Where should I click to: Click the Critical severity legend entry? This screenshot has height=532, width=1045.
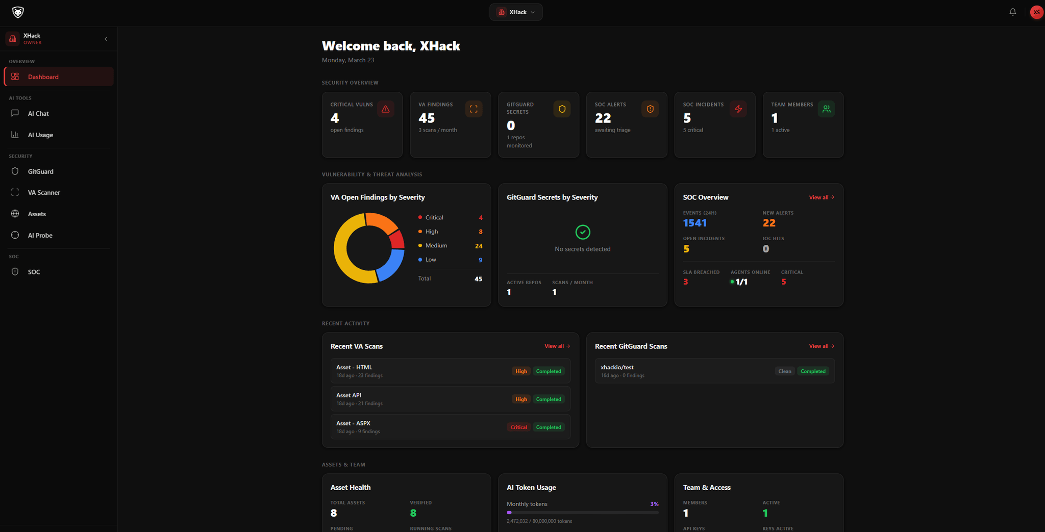click(450, 218)
